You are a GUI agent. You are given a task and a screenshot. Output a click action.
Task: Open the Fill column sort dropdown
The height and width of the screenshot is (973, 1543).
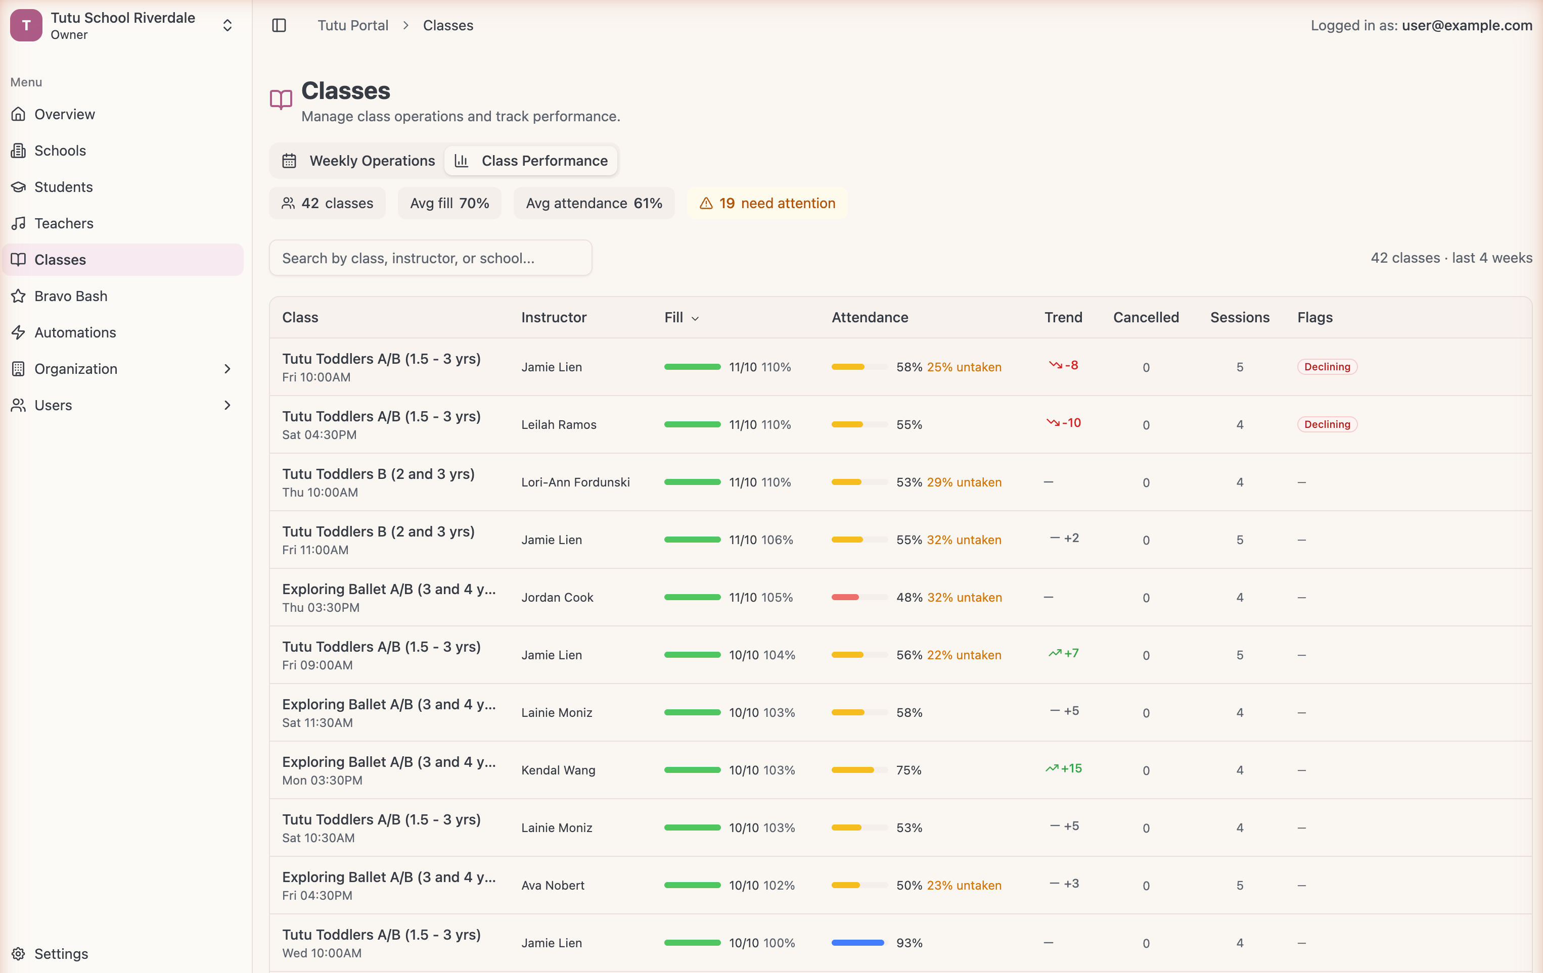click(x=696, y=317)
